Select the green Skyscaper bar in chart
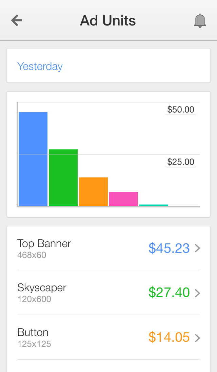This screenshot has height=372, width=217. click(63, 178)
